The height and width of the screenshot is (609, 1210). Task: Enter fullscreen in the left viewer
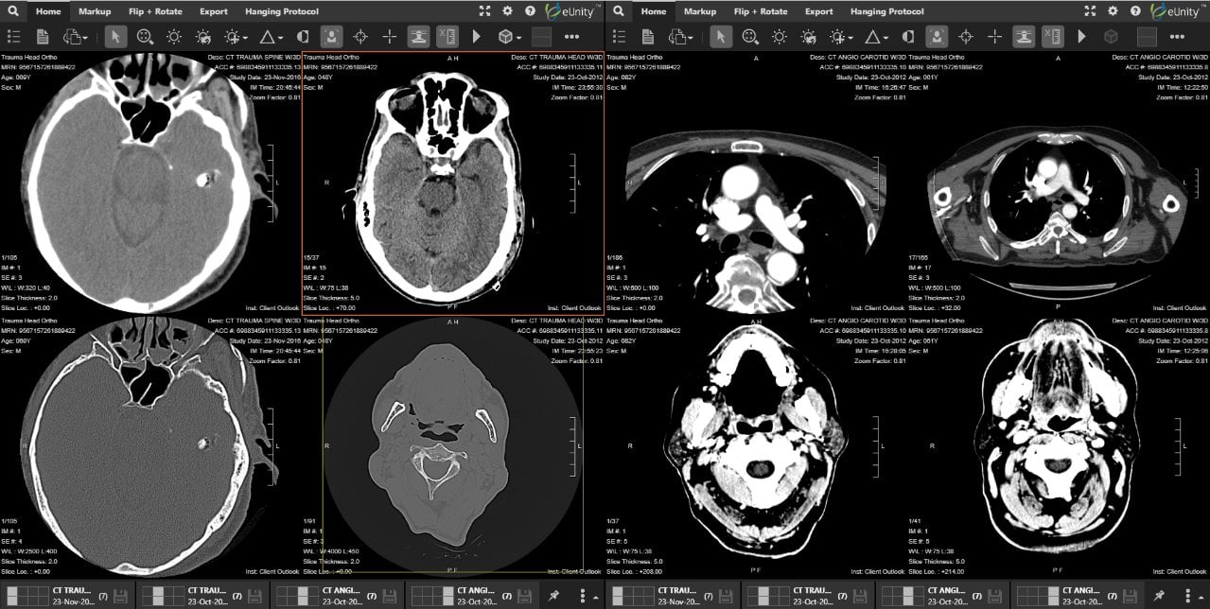485,11
